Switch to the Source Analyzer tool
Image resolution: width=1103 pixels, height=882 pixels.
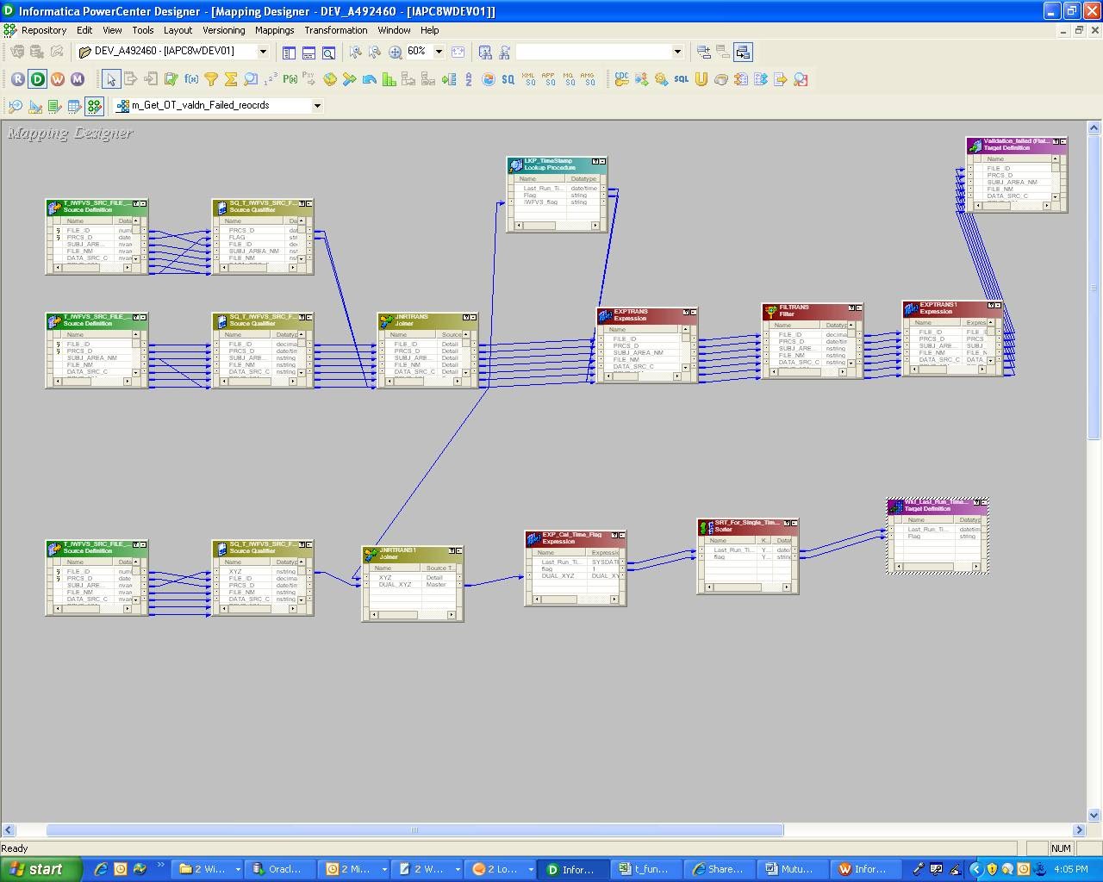click(x=16, y=106)
